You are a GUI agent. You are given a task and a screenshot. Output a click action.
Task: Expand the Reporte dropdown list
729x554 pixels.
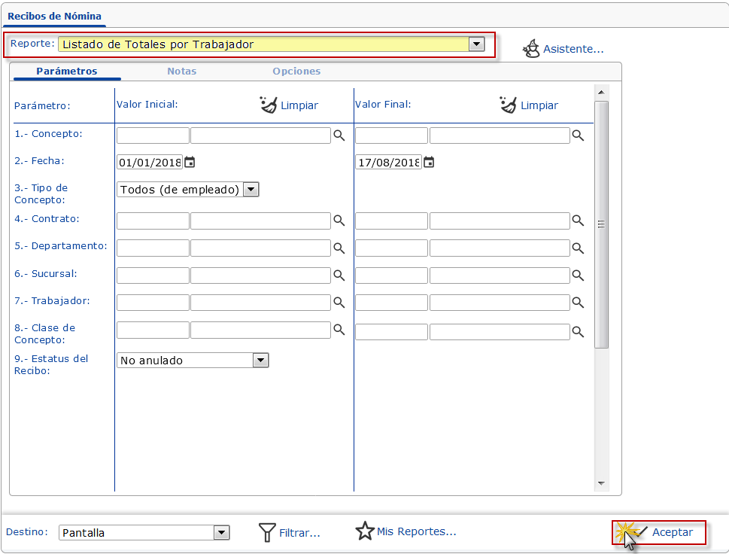click(x=475, y=44)
